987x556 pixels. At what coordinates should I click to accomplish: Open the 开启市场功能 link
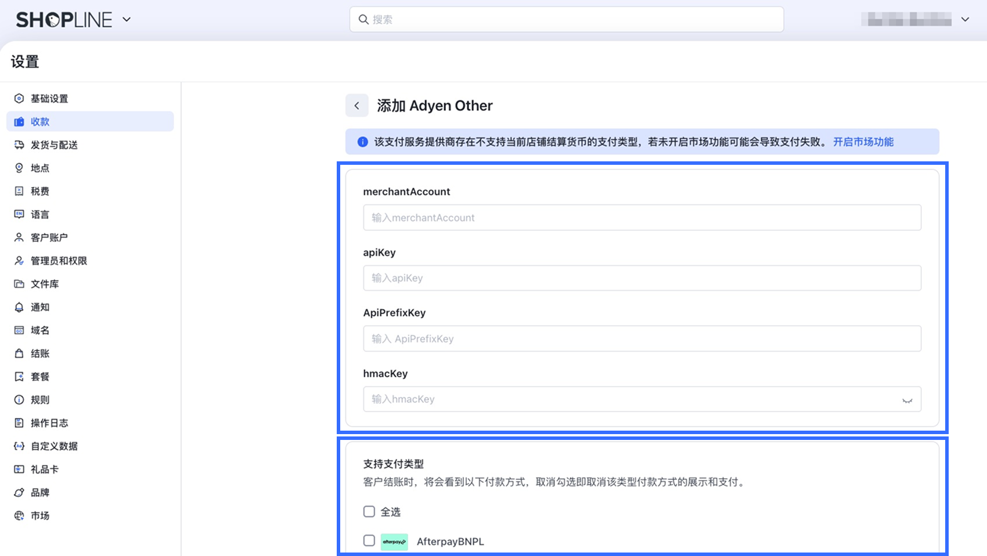point(863,142)
